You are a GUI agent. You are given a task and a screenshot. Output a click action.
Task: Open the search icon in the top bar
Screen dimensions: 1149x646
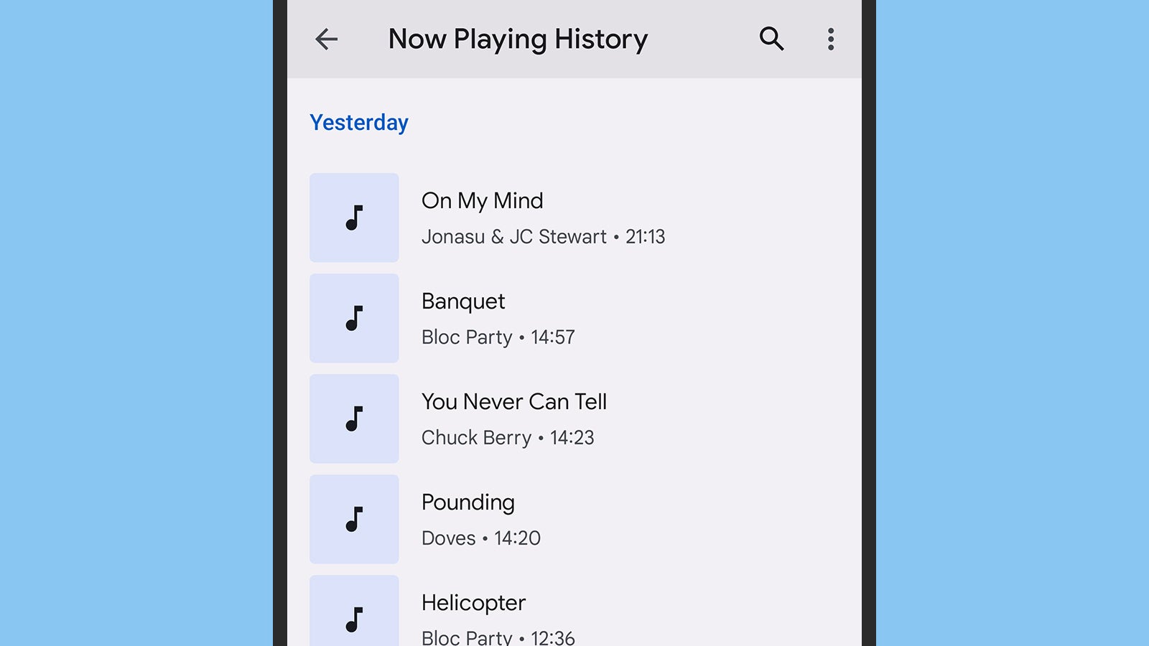[x=771, y=39]
